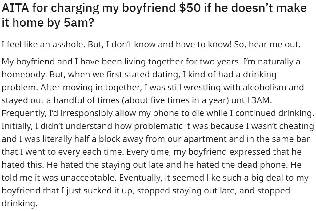Click the word "Initially" in the paragraph
The width and height of the screenshot is (316, 211).
[x=17, y=126]
